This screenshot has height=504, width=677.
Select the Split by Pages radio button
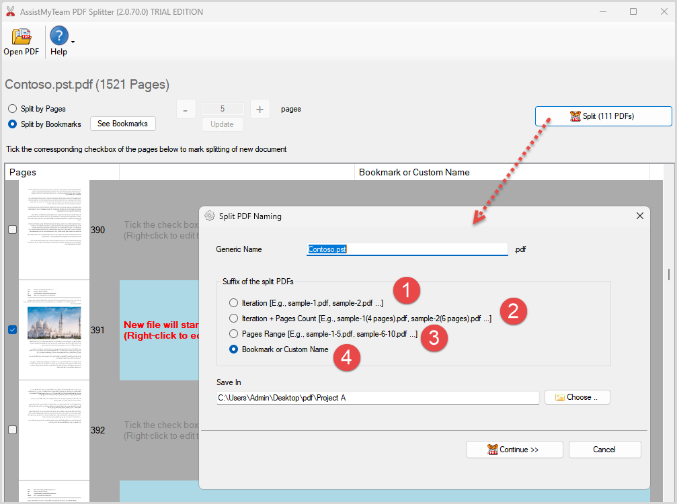(13, 108)
